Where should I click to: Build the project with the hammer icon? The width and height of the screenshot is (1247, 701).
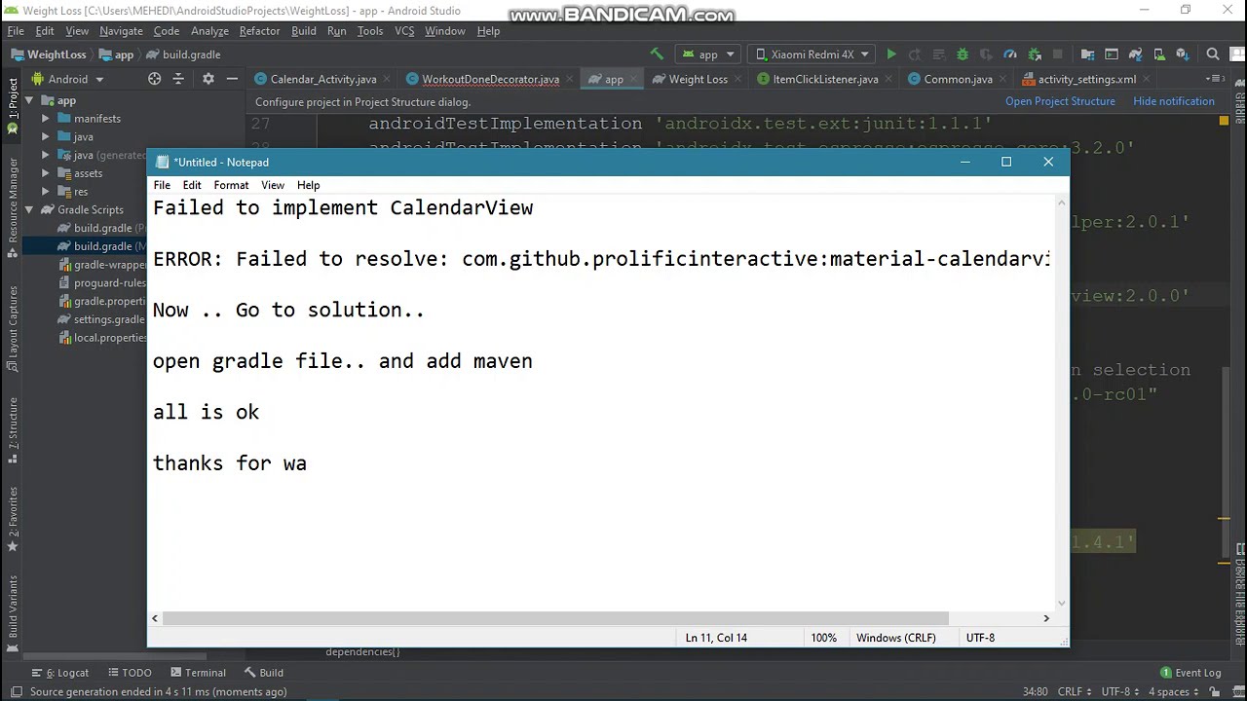coord(657,55)
